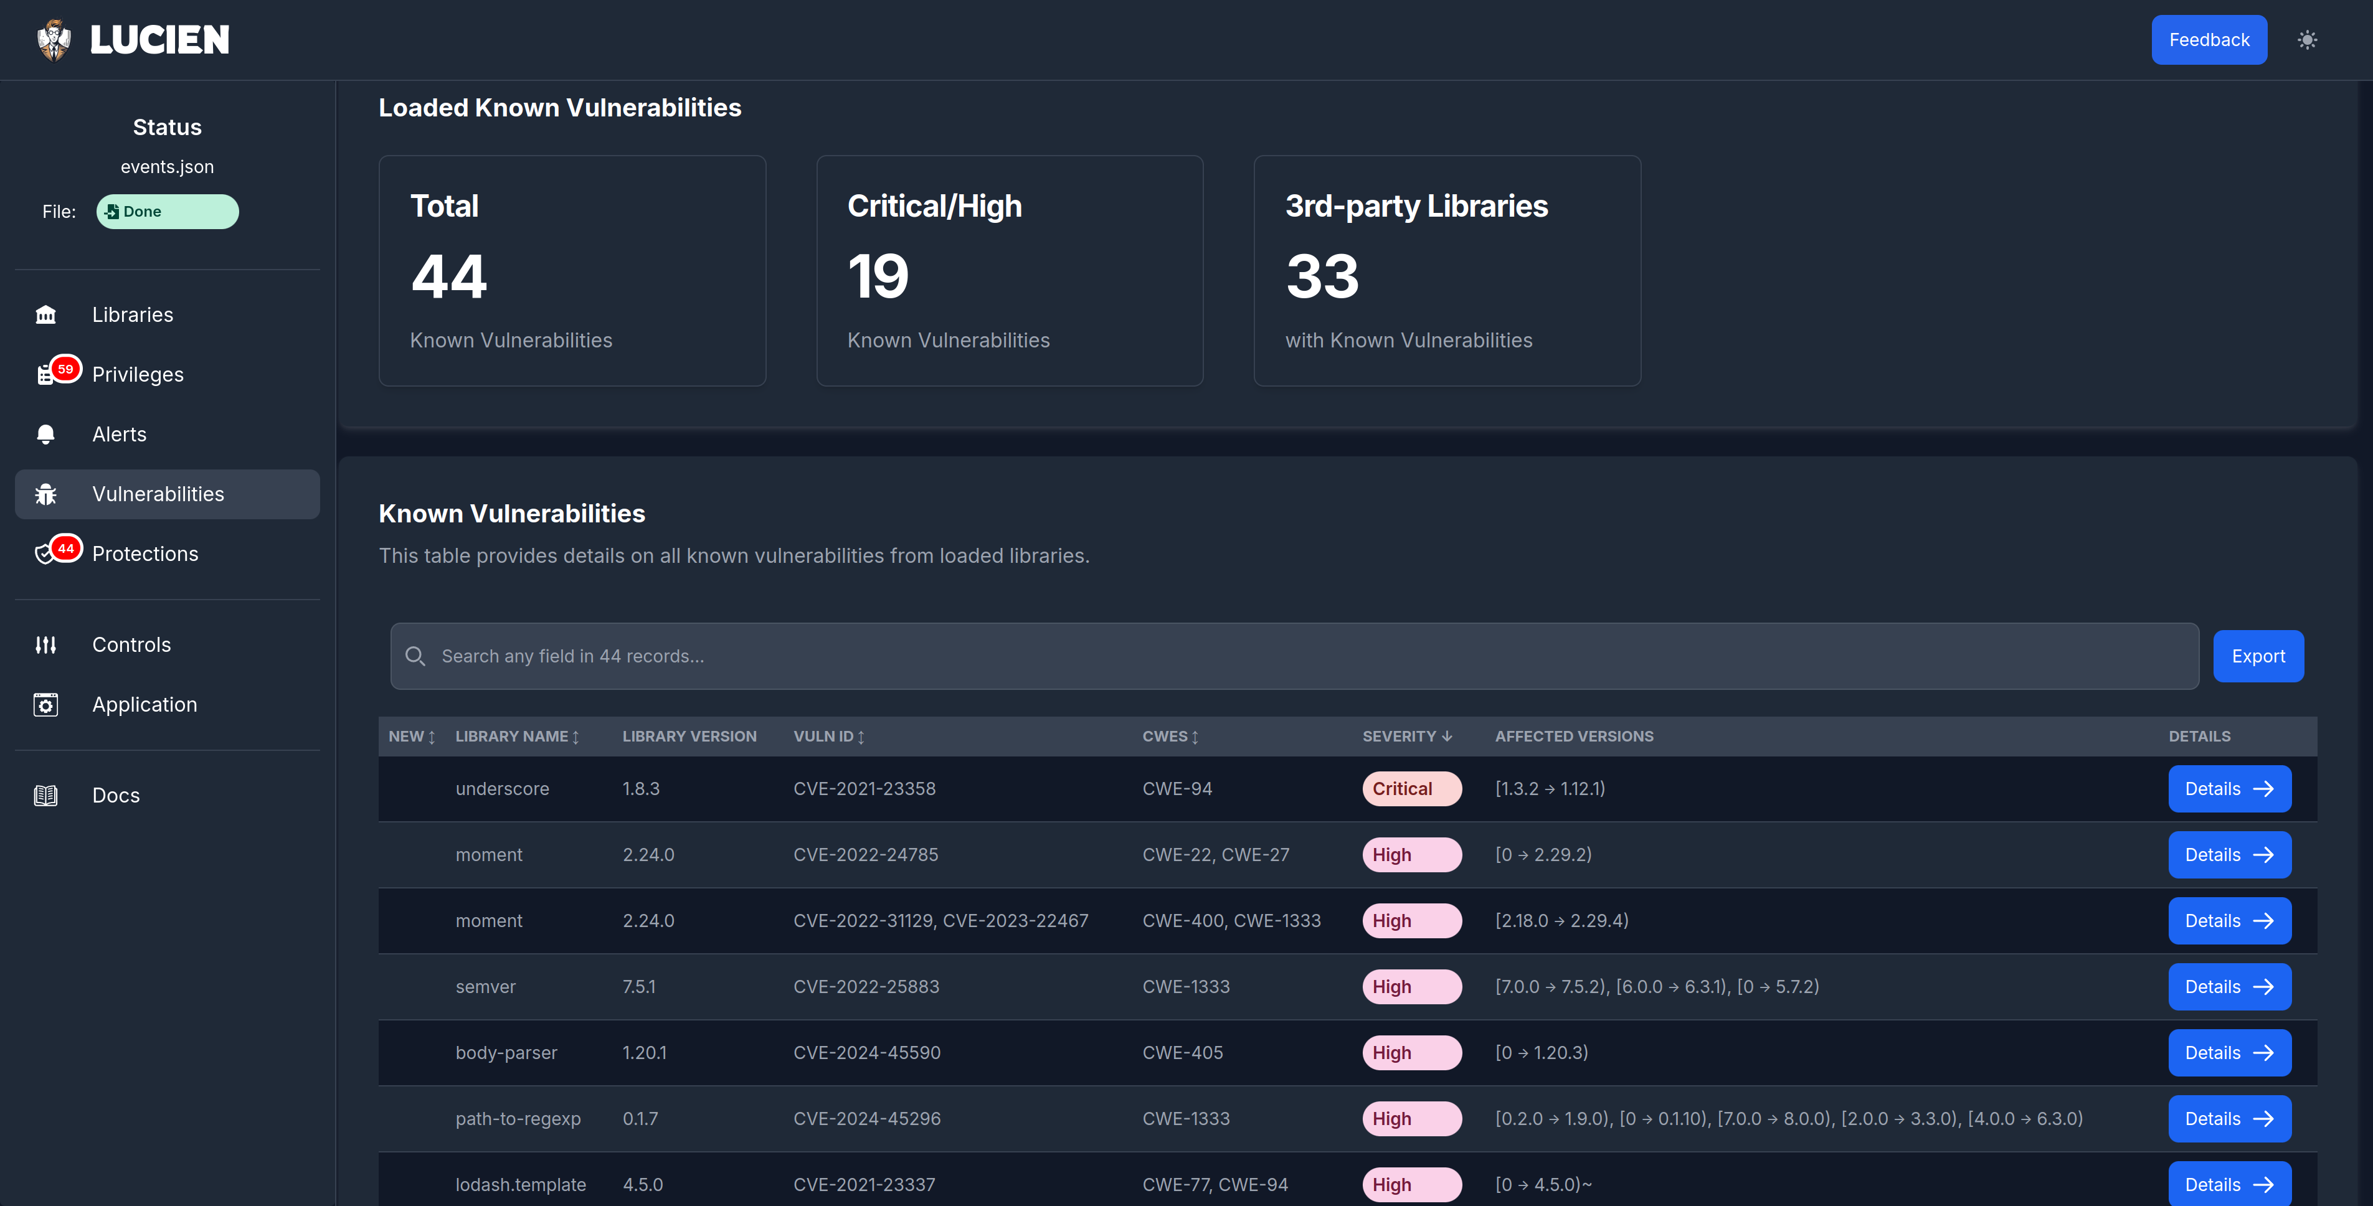
Task: Sort the table by Severity column
Action: tap(1406, 737)
